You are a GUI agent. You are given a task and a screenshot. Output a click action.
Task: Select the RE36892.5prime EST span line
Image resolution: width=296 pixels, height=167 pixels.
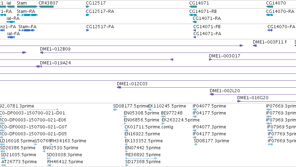click(x=141, y=158)
